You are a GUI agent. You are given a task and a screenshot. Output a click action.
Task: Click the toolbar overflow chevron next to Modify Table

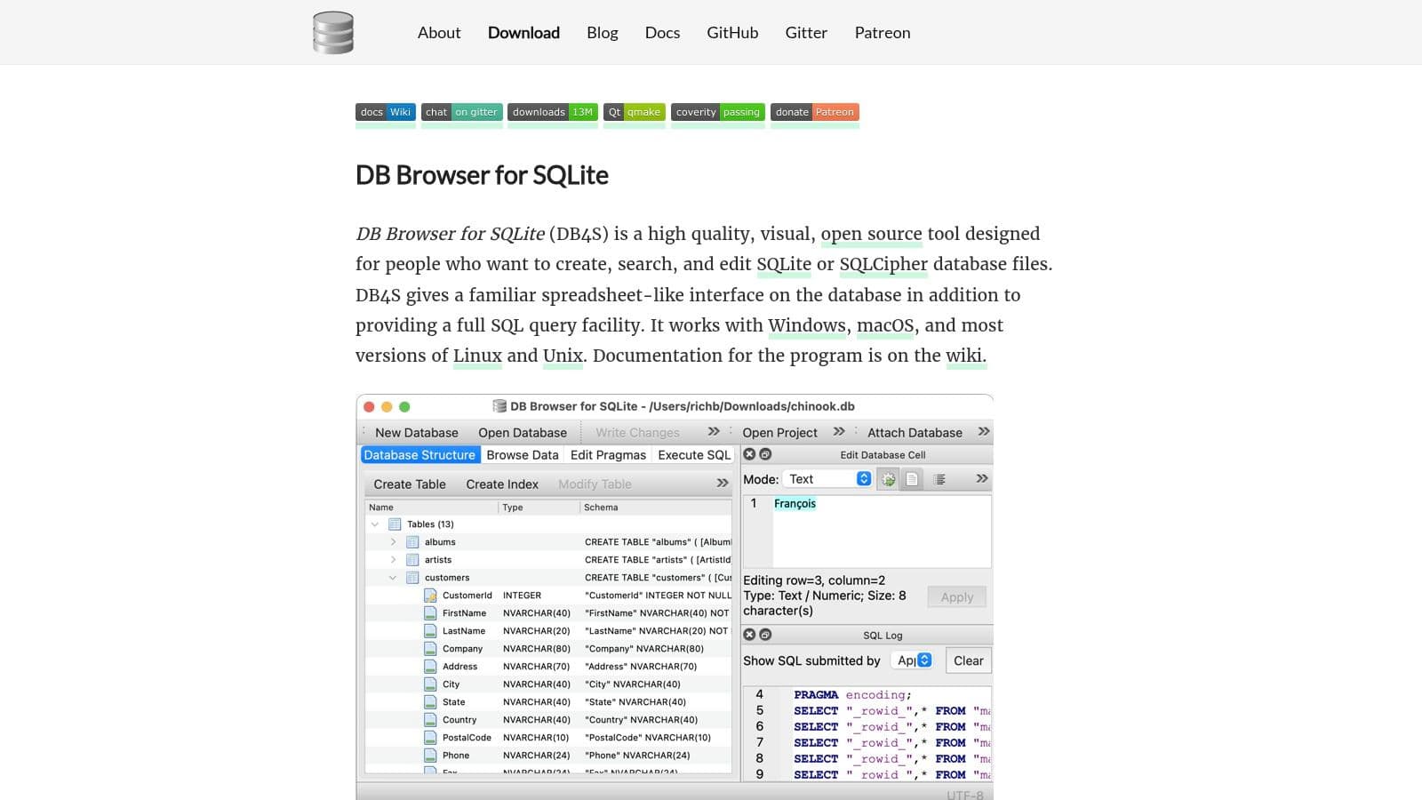[x=720, y=484]
